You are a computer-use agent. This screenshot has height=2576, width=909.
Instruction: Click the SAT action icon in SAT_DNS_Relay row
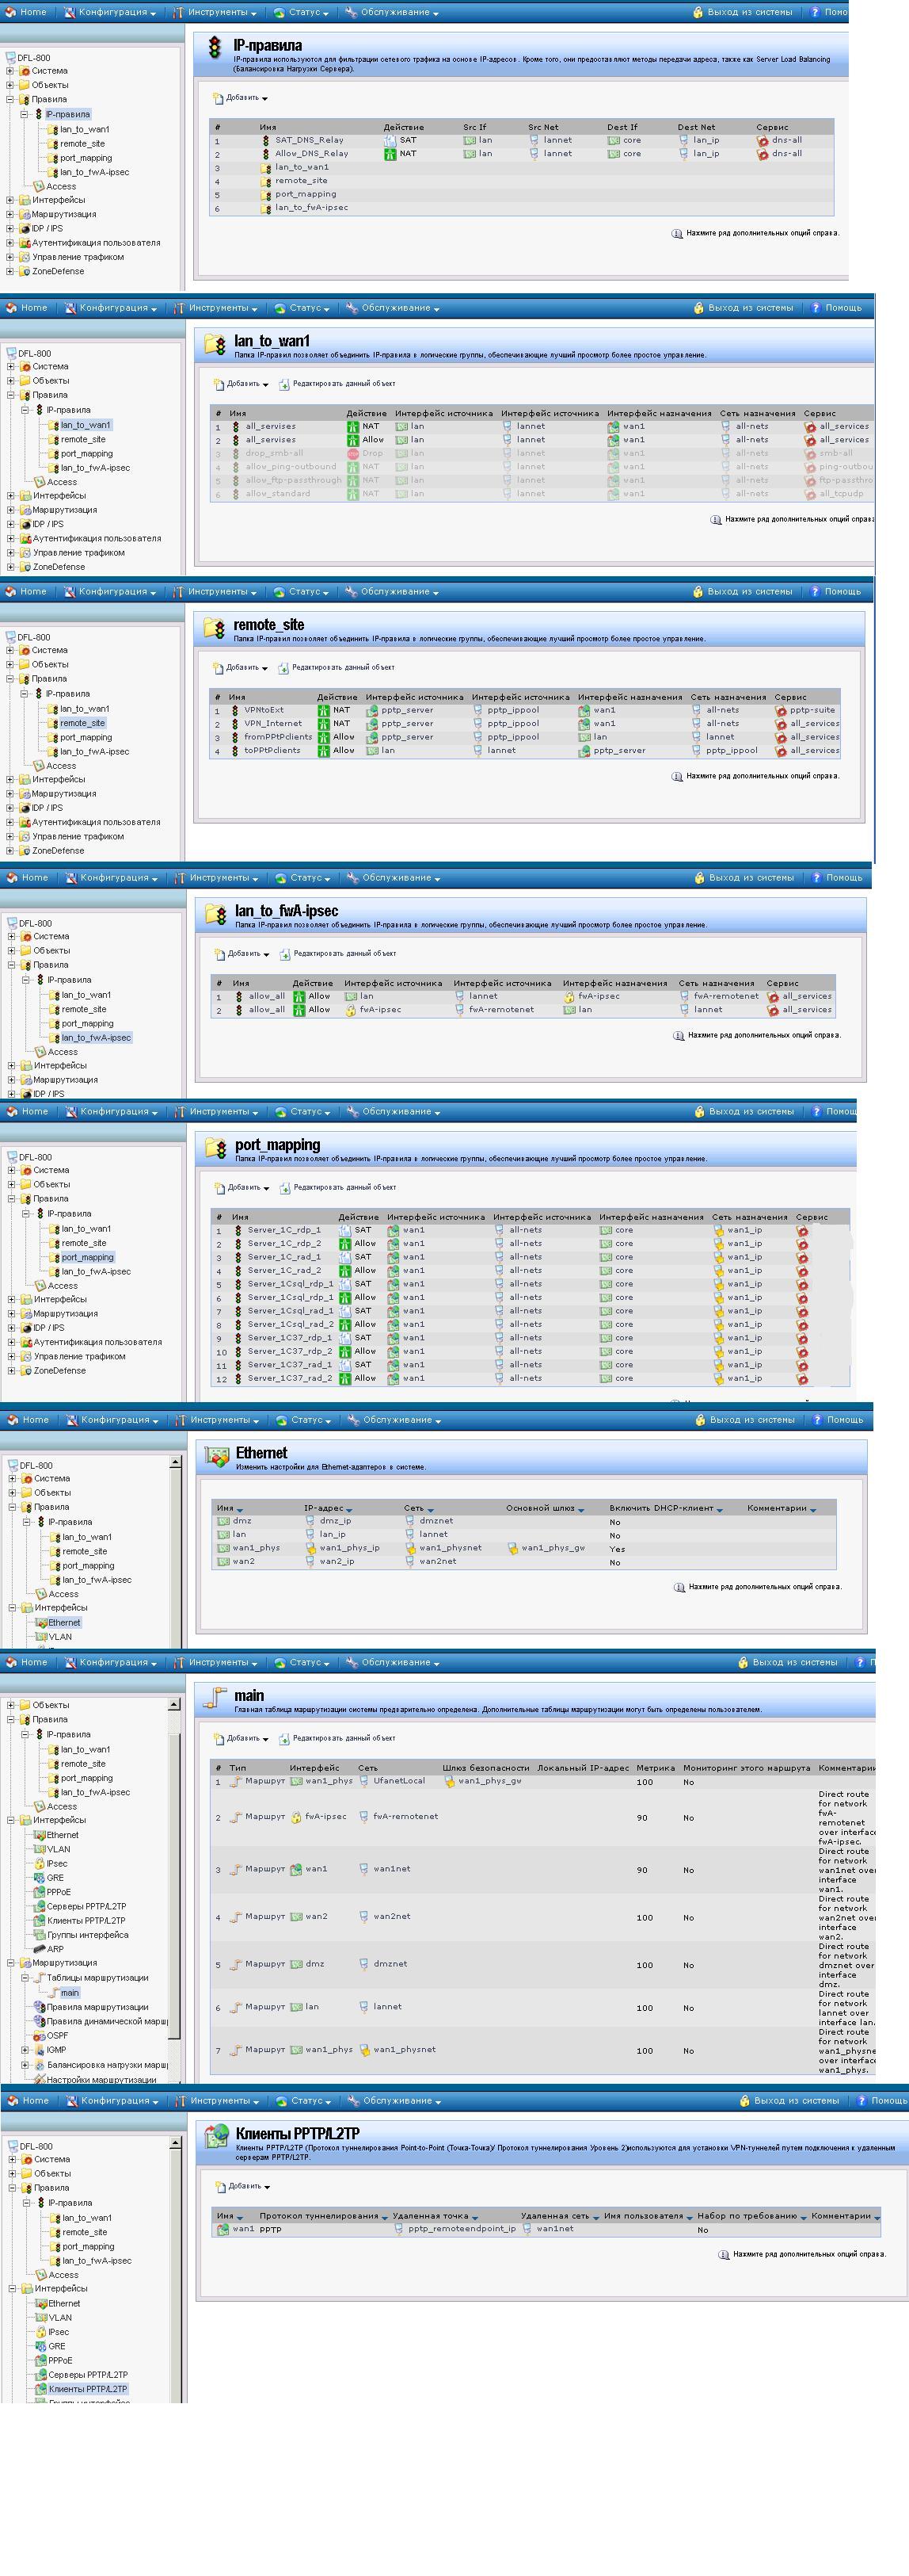coord(390,141)
